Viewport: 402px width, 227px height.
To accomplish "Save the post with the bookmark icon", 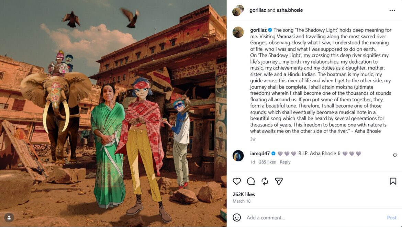I will tap(393, 181).
